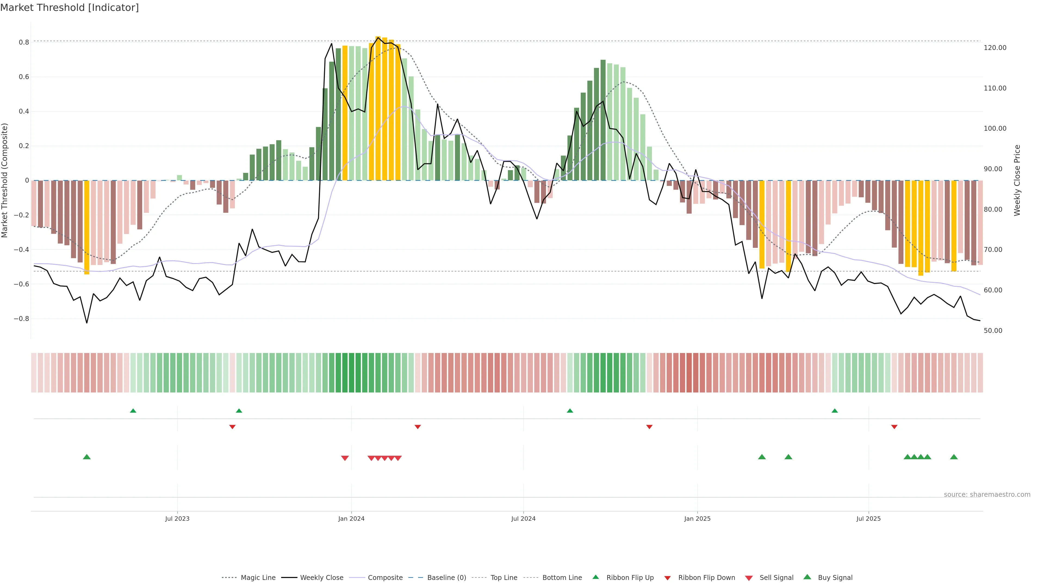This screenshot has height=587, width=1044.
Task: Click the Jan 2024 x-axis label
Action: pos(351,519)
